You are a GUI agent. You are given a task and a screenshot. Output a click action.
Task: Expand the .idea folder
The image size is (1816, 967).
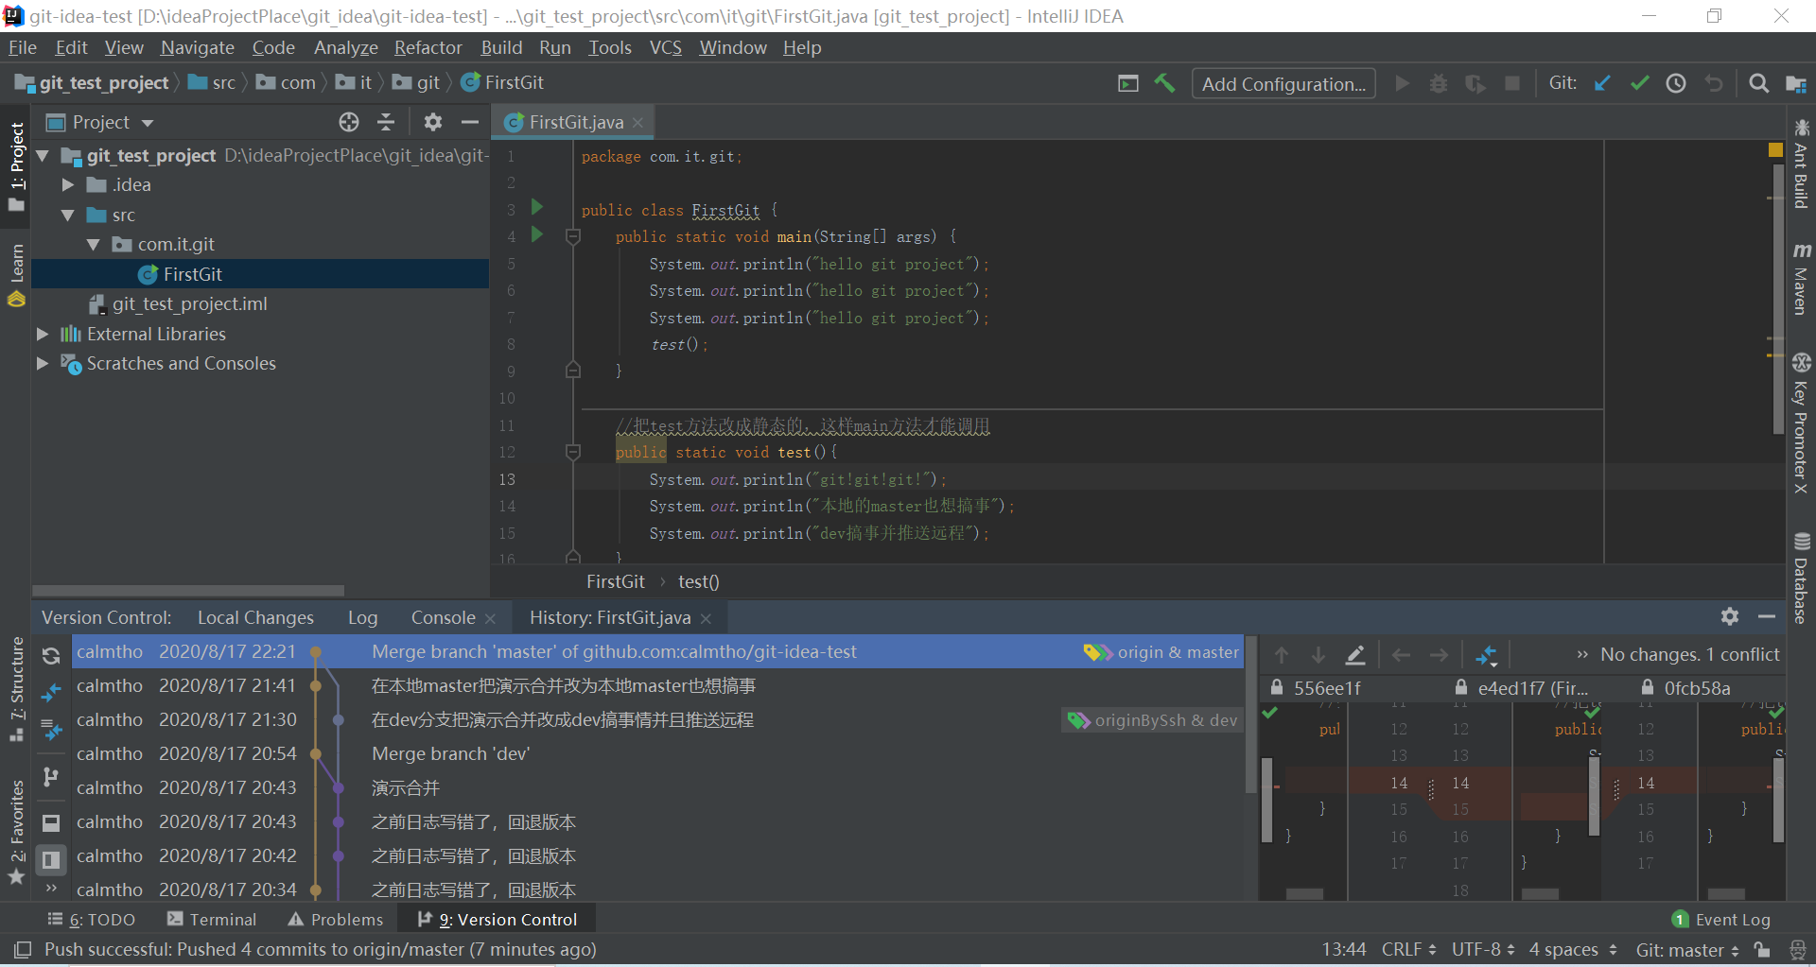point(67,185)
